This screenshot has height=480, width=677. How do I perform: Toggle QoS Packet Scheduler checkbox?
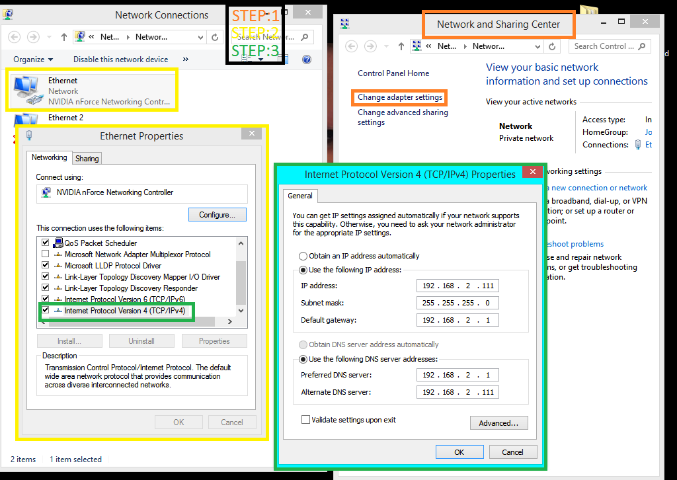[46, 243]
